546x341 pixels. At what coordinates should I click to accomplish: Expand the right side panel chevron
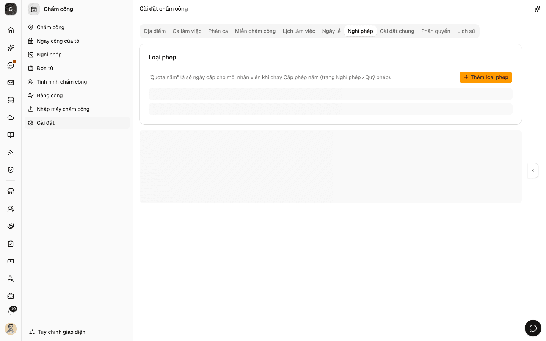click(x=533, y=170)
